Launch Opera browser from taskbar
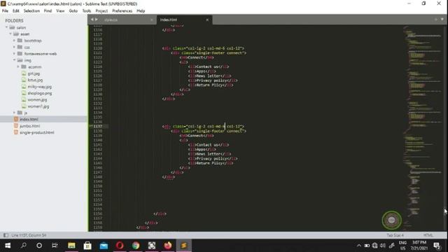Viewport: 448px width, 252px height. (120, 246)
